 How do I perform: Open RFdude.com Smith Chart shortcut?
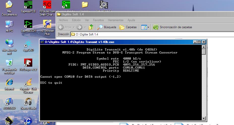(47, 5)
